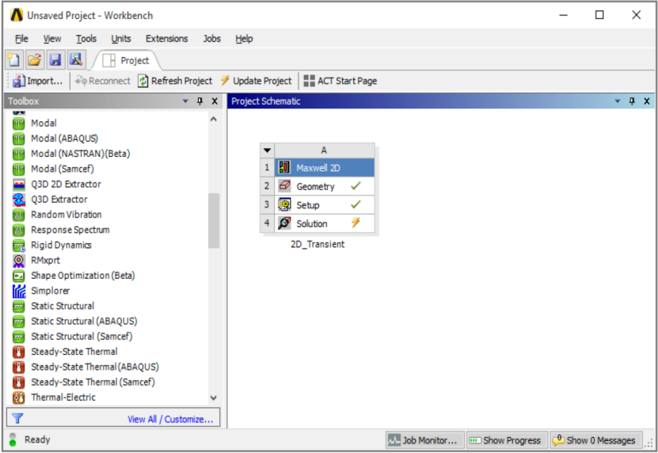Open the Jobs menu
This screenshot has width=658, height=453.
[x=212, y=39]
